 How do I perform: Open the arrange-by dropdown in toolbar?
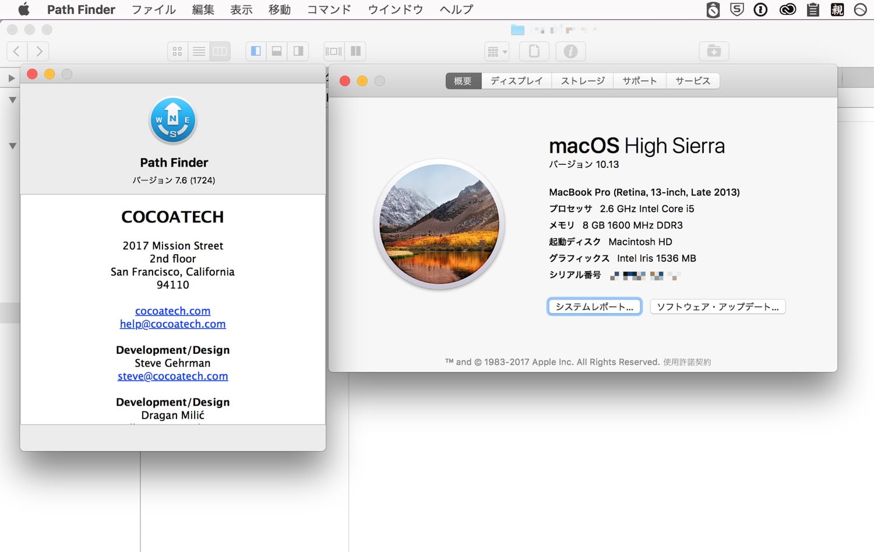(x=496, y=51)
